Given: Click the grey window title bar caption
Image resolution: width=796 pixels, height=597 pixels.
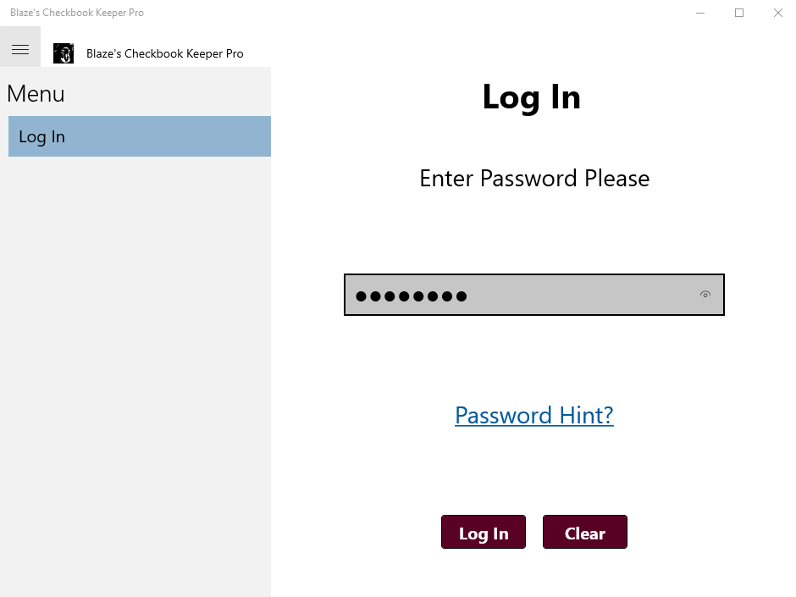Looking at the screenshot, I should pos(77,13).
